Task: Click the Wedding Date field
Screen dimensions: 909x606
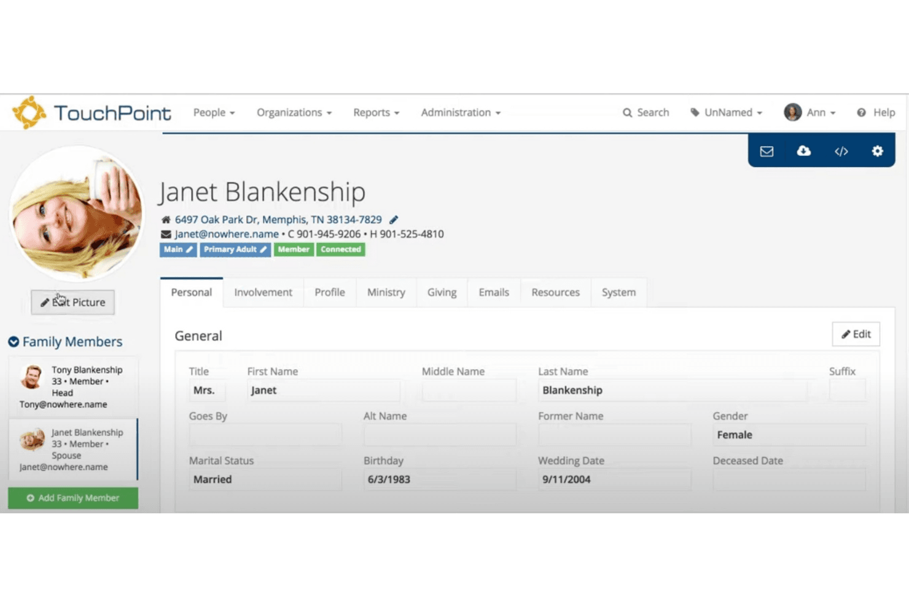Action: [x=614, y=480]
